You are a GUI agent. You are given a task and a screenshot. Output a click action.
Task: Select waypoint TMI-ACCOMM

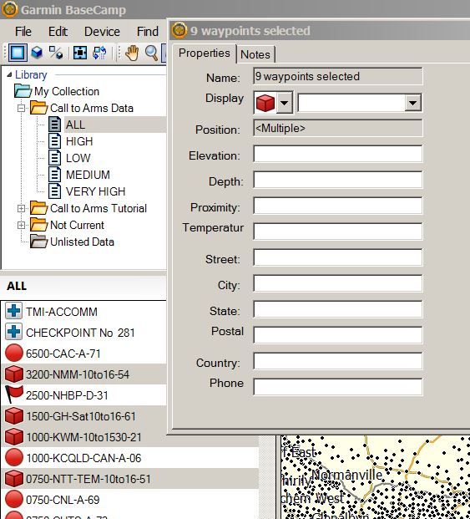pos(62,312)
